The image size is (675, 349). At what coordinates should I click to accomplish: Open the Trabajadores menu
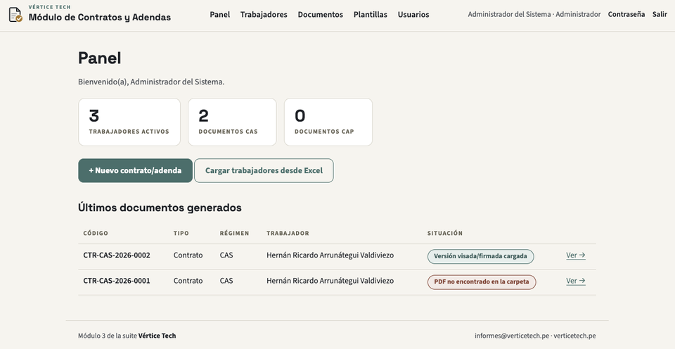264,15
